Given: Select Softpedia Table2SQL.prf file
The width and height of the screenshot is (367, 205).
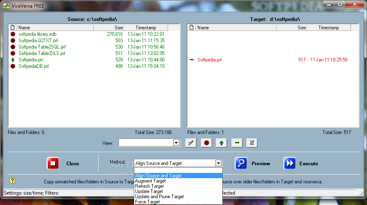Looking at the screenshot, I should point(42,47).
